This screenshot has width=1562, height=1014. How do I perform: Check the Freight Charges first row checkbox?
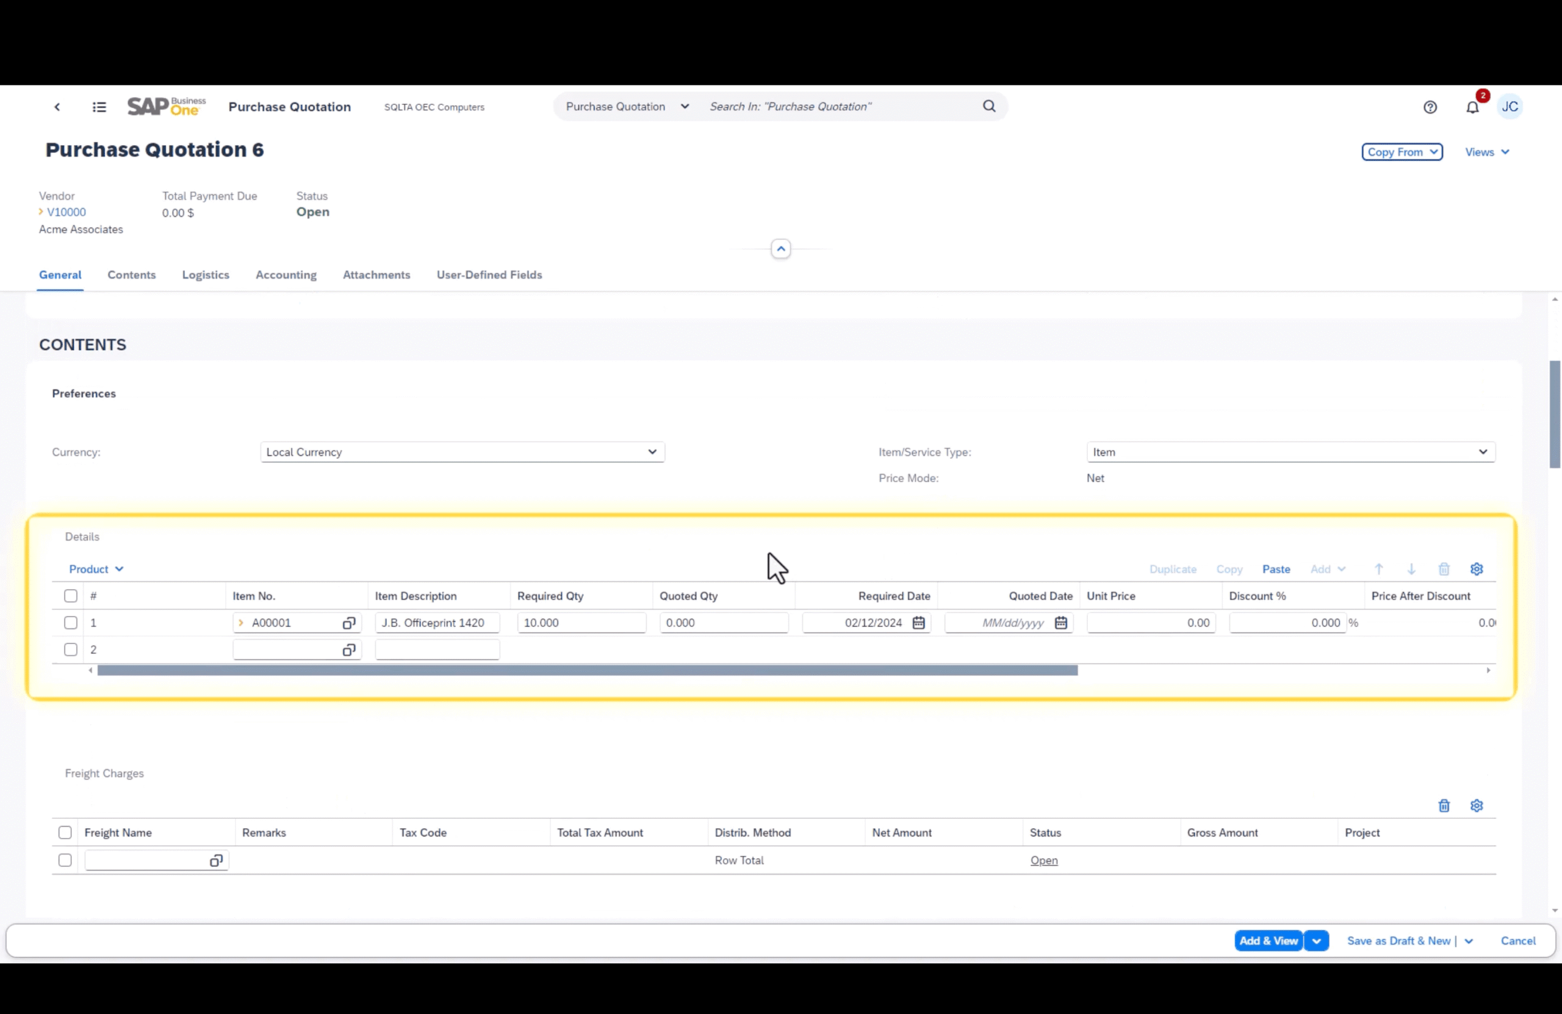coord(65,860)
